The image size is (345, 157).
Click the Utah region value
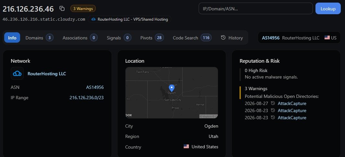pos(214,136)
